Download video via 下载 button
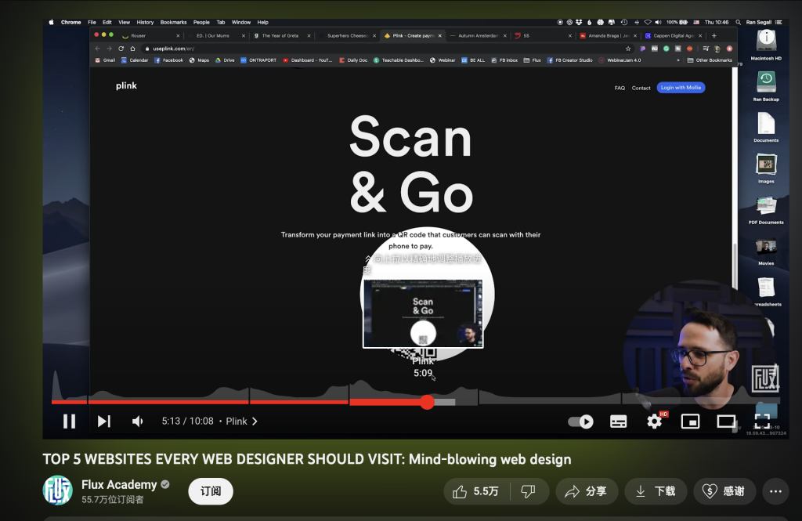 [656, 491]
